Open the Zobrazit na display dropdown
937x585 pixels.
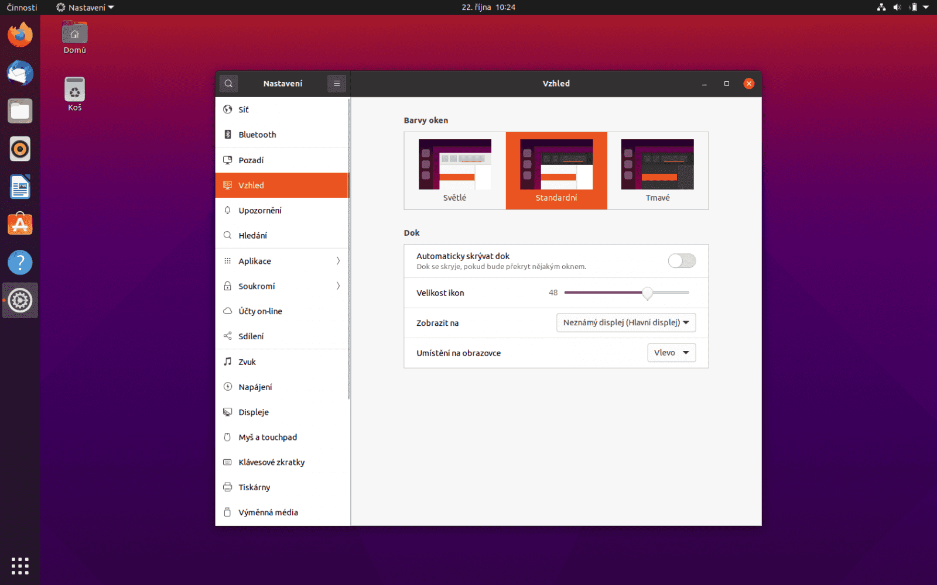click(x=625, y=322)
